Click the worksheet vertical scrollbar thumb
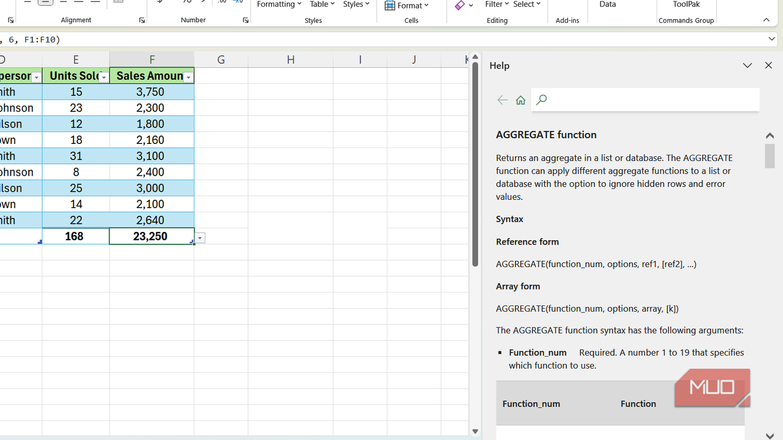This screenshot has width=783, height=440. (475, 164)
